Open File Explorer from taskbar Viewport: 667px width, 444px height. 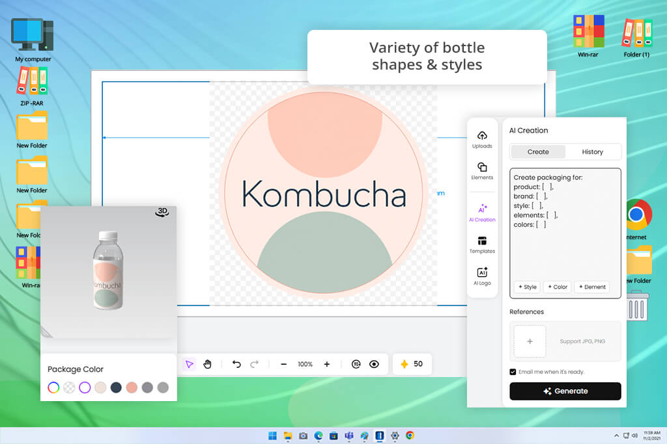288,436
